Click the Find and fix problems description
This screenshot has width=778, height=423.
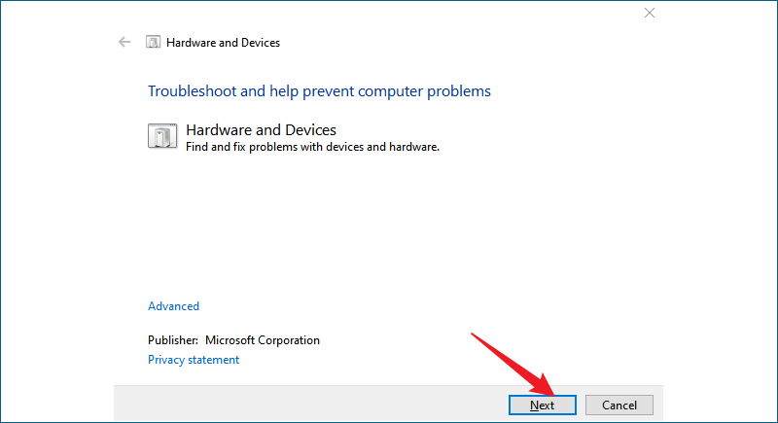[x=312, y=147]
